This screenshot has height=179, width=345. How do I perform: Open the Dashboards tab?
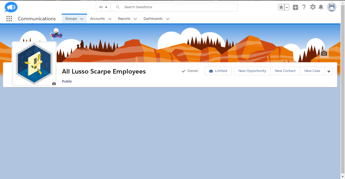pos(153,19)
